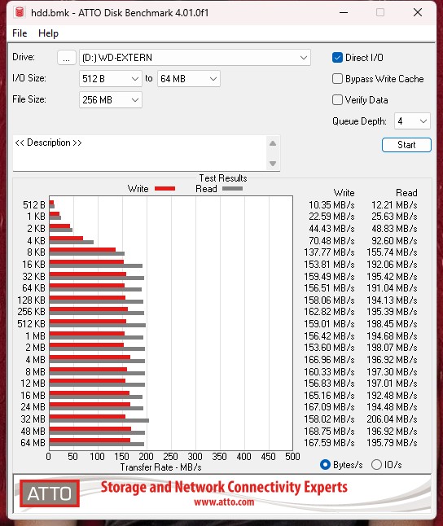Click the description scroll down arrow
This screenshot has height=526, width=443.
click(273, 164)
